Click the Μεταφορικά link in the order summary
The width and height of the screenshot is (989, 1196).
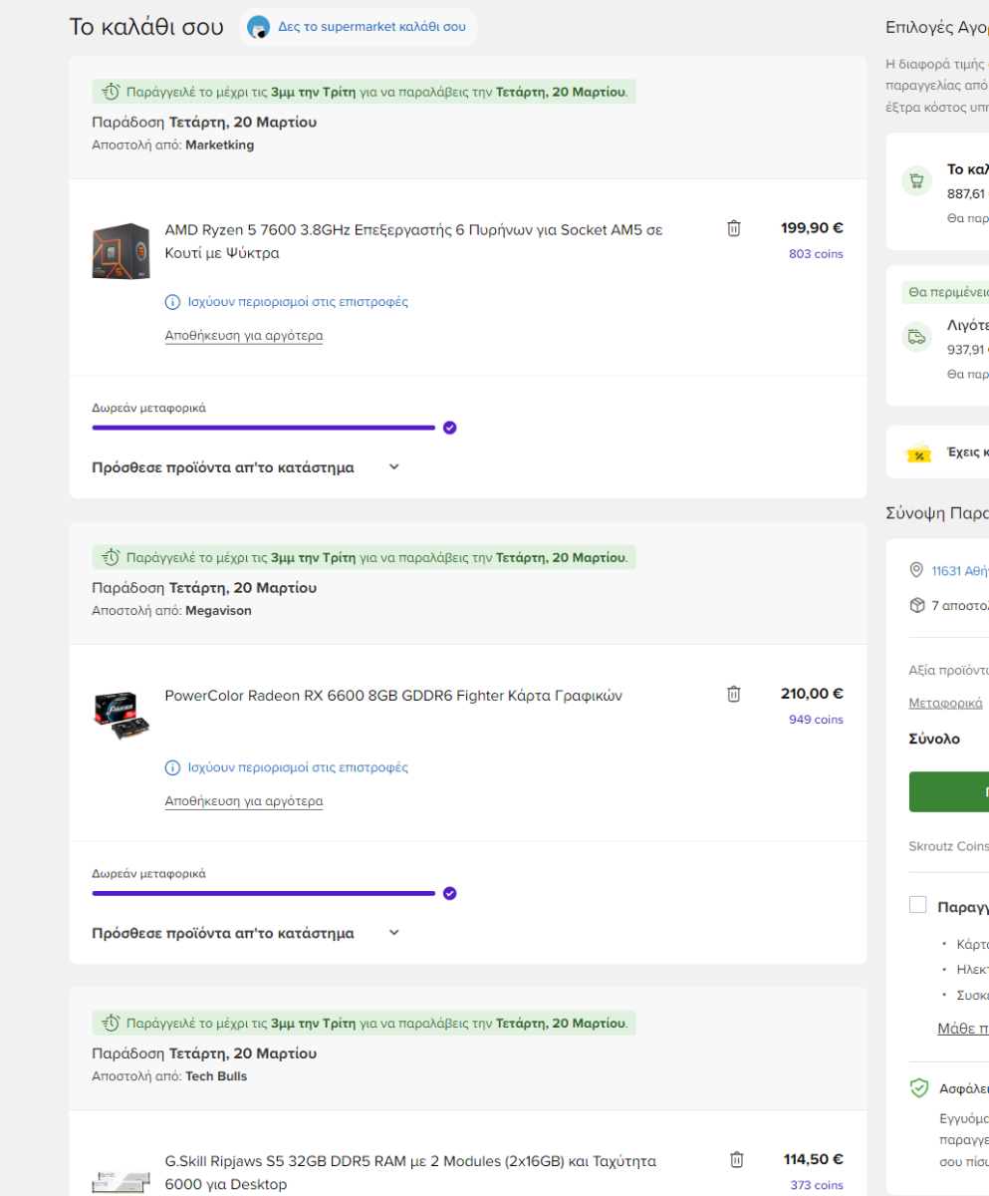click(945, 703)
